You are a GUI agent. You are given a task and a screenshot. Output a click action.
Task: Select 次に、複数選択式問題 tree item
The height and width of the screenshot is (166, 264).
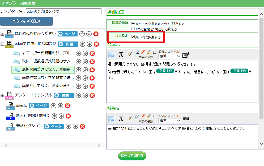coord(48,61)
